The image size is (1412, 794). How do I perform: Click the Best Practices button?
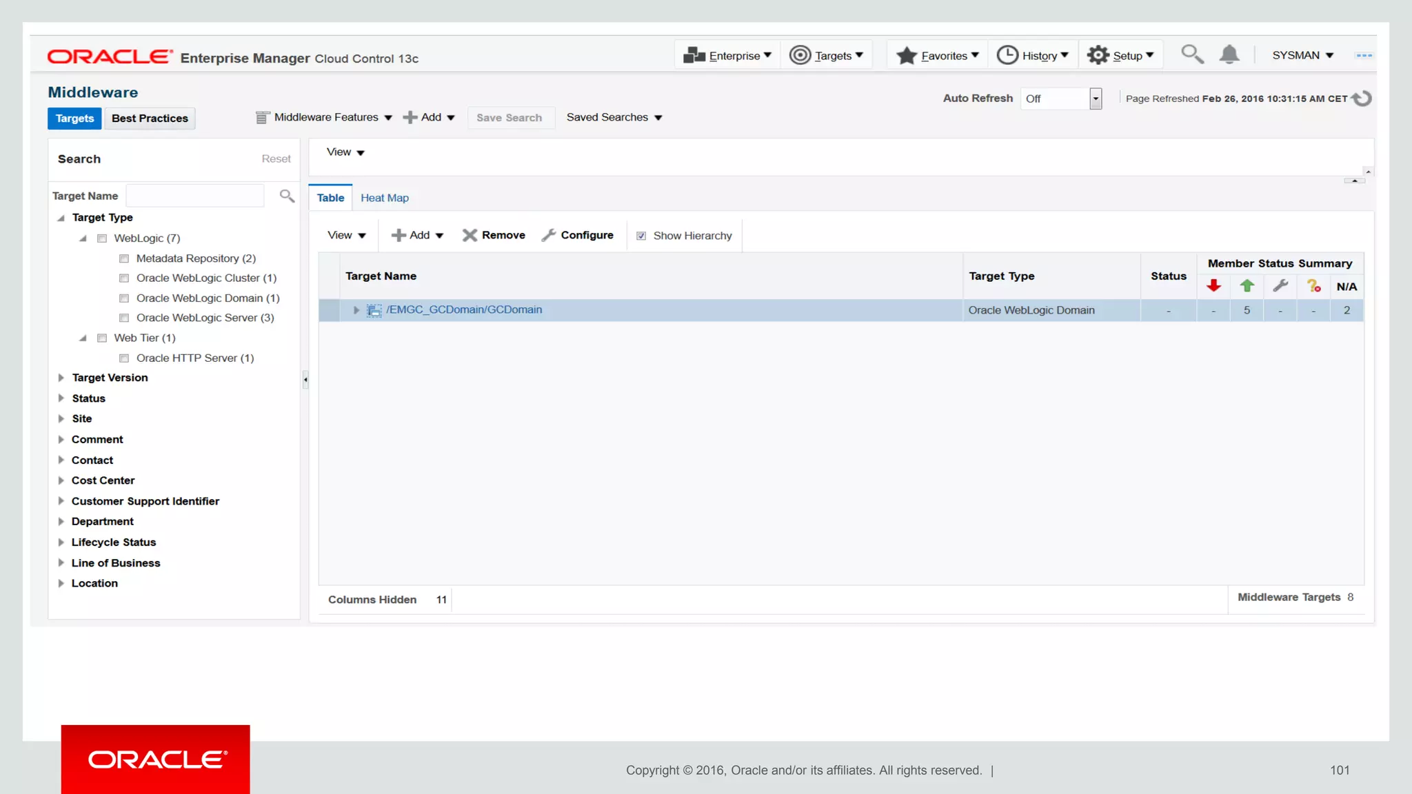[x=150, y=119]
